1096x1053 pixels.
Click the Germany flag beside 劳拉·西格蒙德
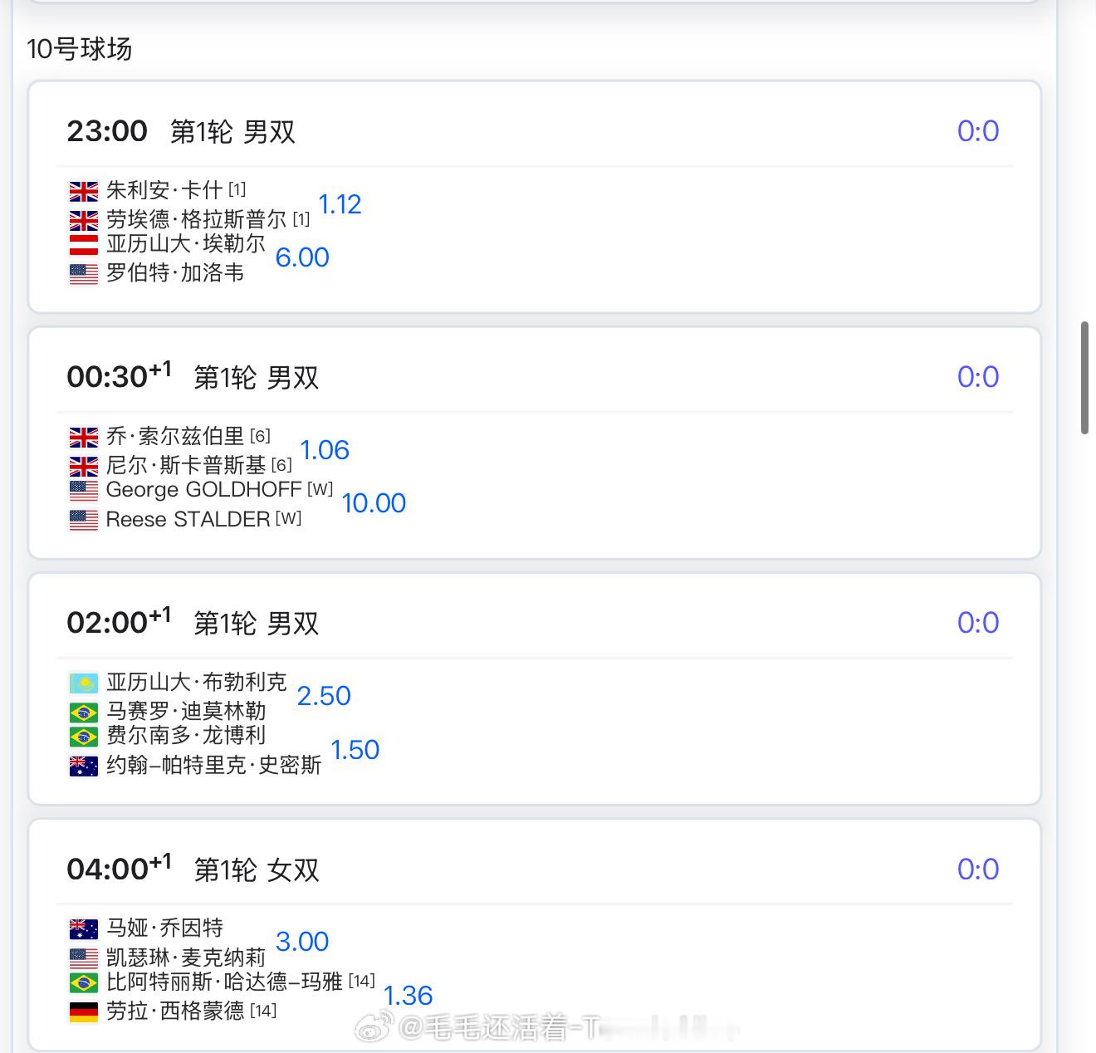tap(84, 1011)
